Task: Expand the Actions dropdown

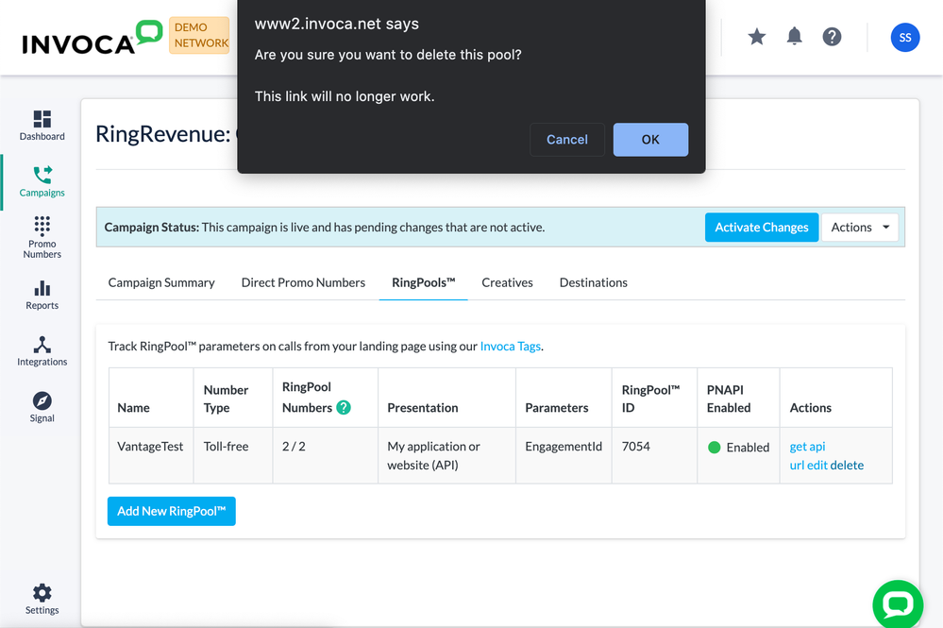Action: coord(860,228)
